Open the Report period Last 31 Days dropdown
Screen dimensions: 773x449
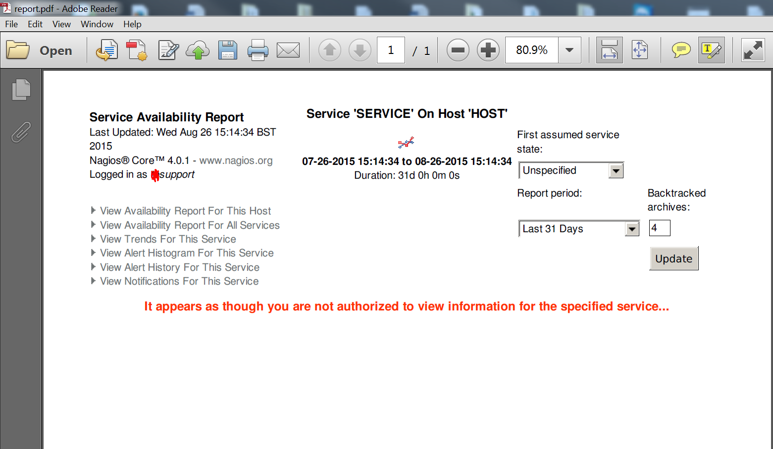click(631, 229)
